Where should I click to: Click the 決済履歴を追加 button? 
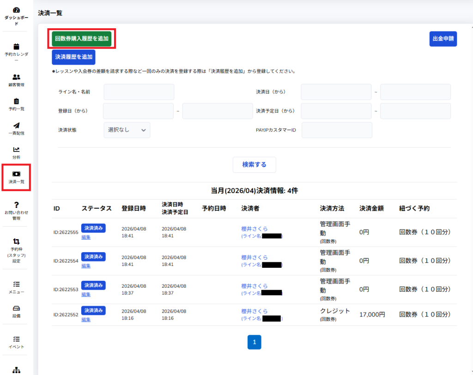pos(73,57)
